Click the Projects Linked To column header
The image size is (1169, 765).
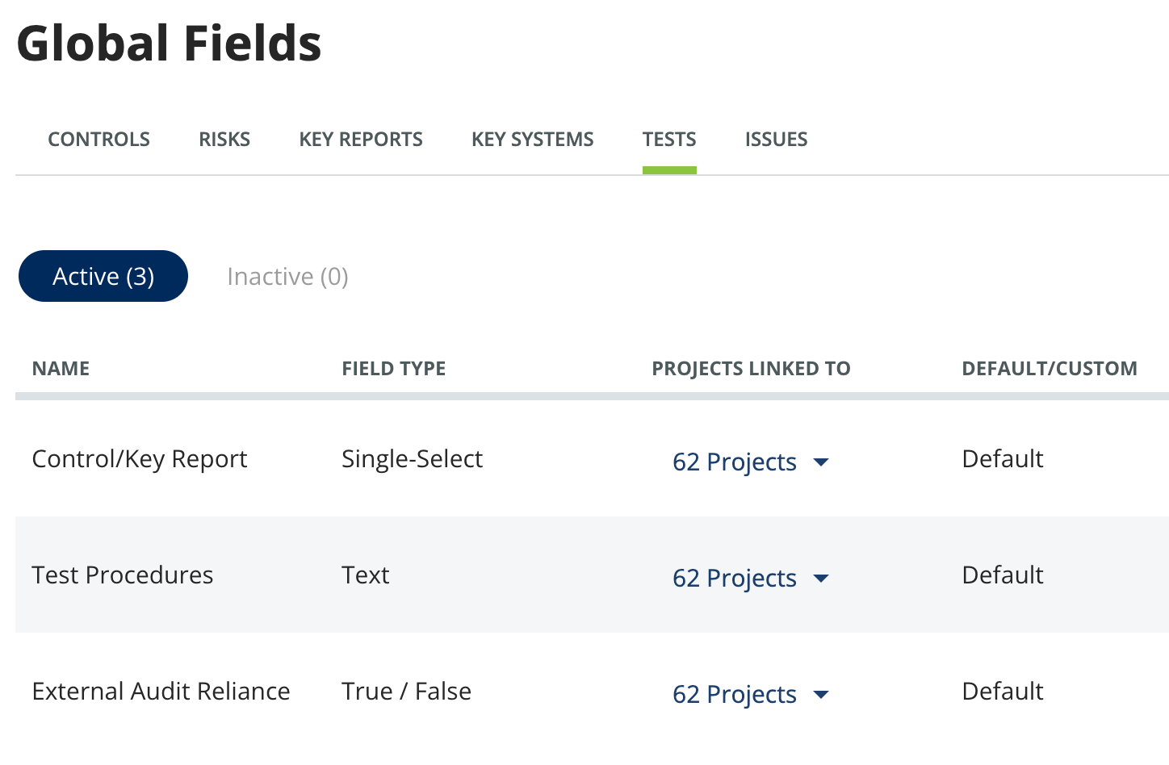pyautogui.click(x=751, y=369)
